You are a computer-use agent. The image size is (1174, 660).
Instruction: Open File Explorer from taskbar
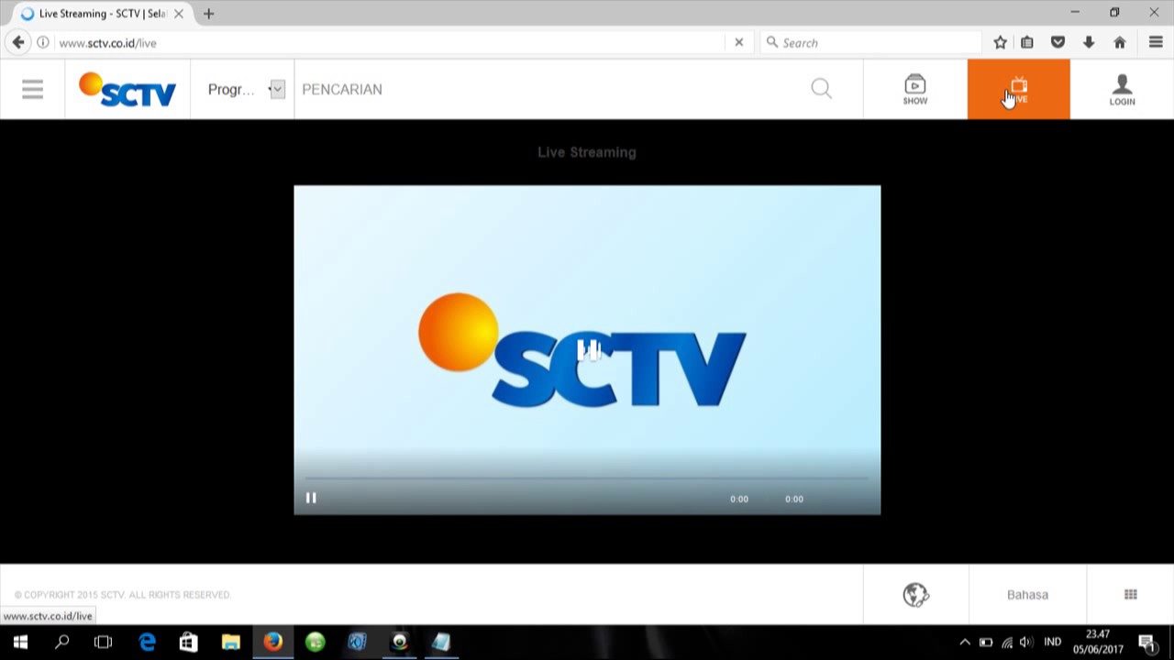pyautogui.click(x=230, y=643)
